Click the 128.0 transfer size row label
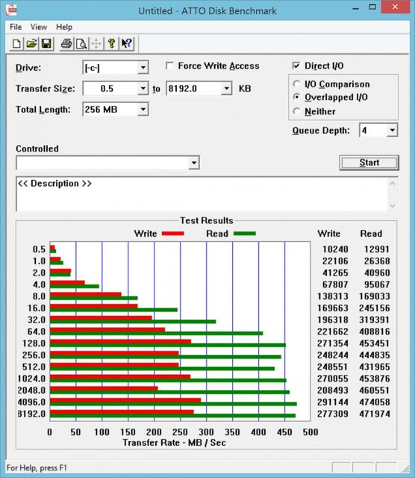The image size is (415, 478). click(34, 344)
